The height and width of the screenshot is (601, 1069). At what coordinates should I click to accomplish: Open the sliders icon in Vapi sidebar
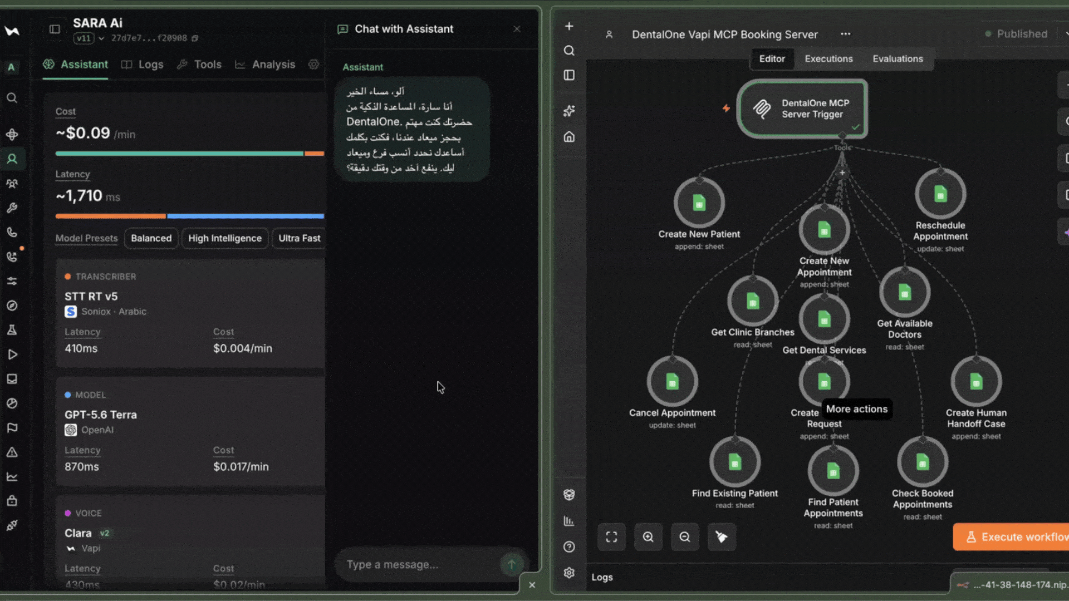tap(12, 281)
